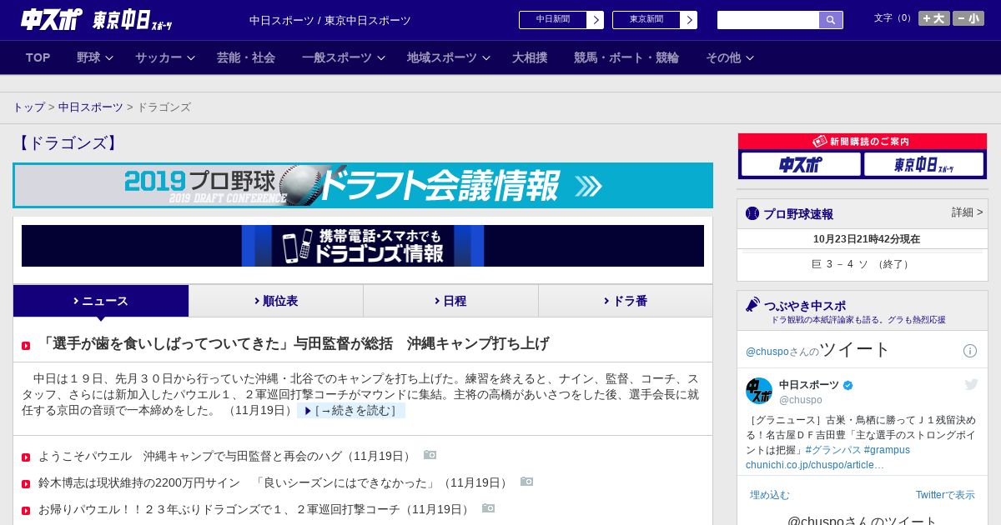Click red bullet icon of top headline
The width and height of the screenshot is (1001, 525).
(x=26, y=345)
